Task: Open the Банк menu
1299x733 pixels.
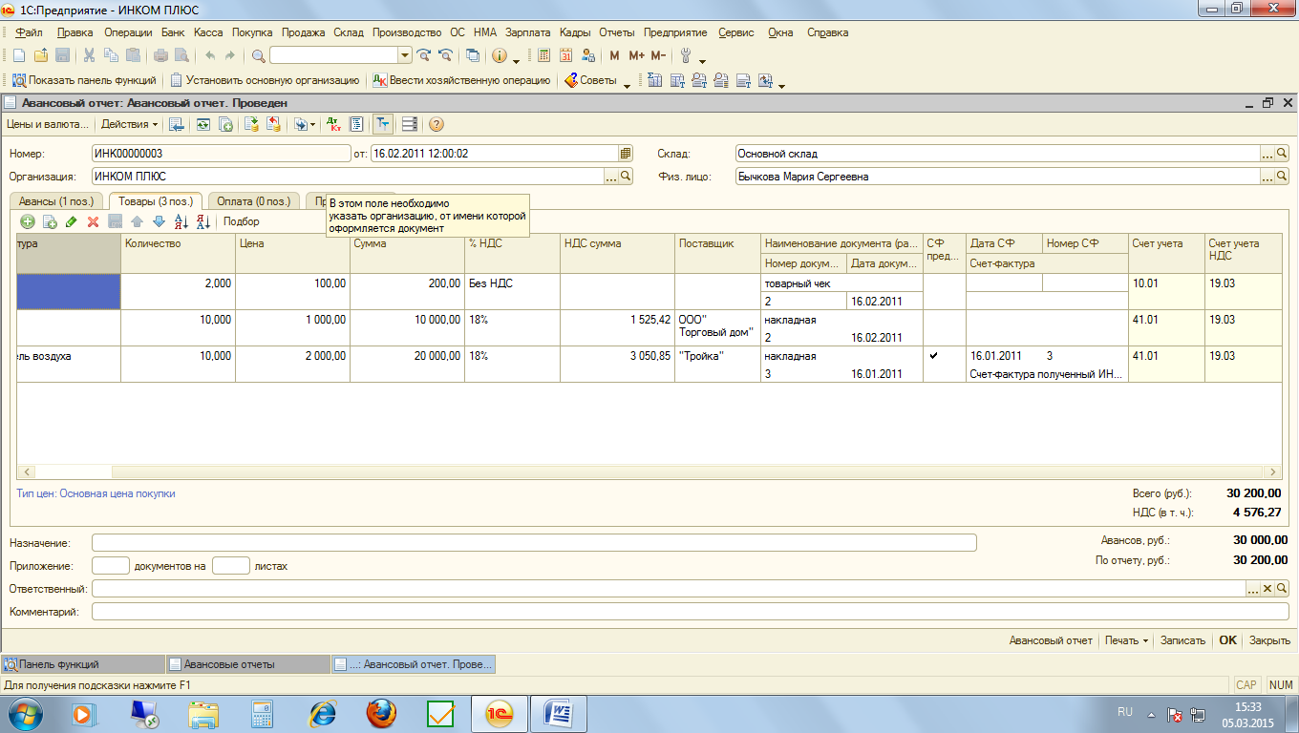Action: [173, 32]
